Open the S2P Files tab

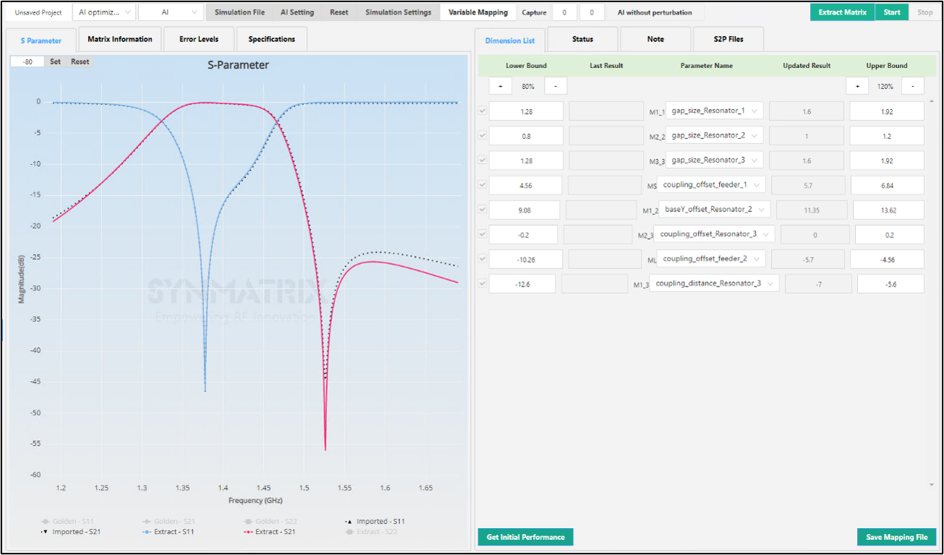728,39
